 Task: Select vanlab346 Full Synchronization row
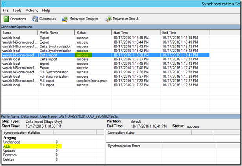coord(106,72)
